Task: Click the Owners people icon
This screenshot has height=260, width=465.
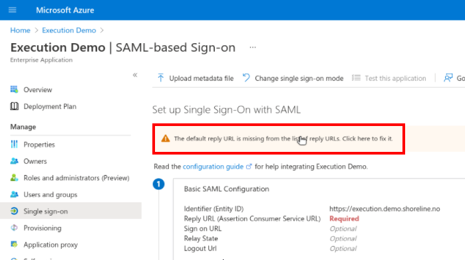Action: pos(14,161)
